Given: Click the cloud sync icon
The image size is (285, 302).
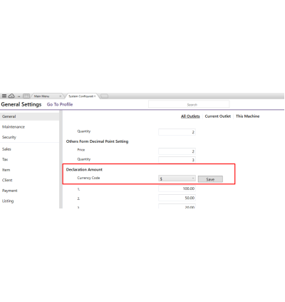Looking at the screenshot, I should point(11,96).
